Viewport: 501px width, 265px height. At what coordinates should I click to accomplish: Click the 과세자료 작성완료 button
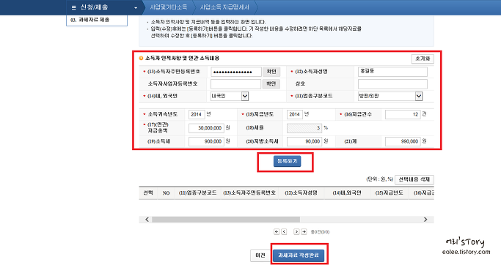298,255
